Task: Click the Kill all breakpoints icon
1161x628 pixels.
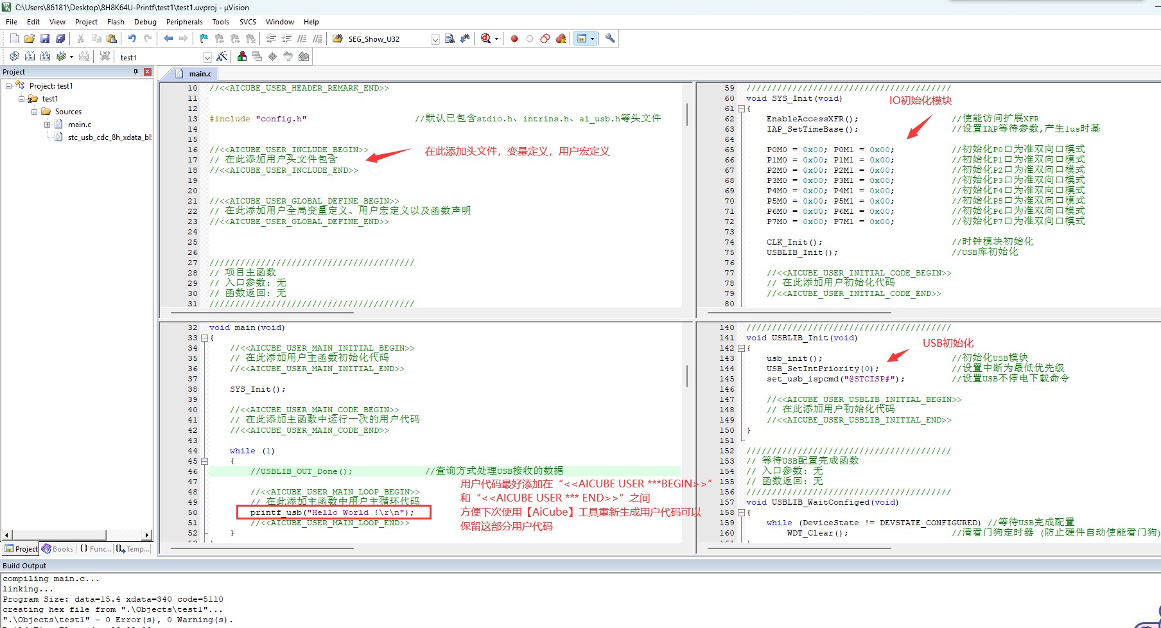Action: (x=561, y=39)
